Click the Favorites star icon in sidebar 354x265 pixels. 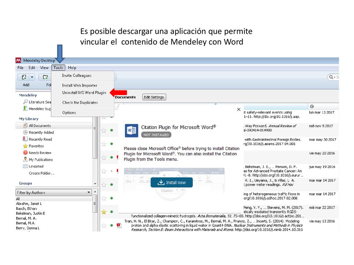pyautogui.click(x=25, y=146)
